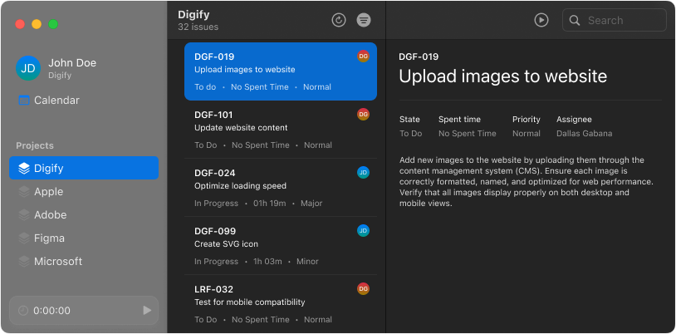This screenshot has height=334, width=676.
Task: Click the DG avatar on DGF-101 issue
Action: (x=363, y=115)
